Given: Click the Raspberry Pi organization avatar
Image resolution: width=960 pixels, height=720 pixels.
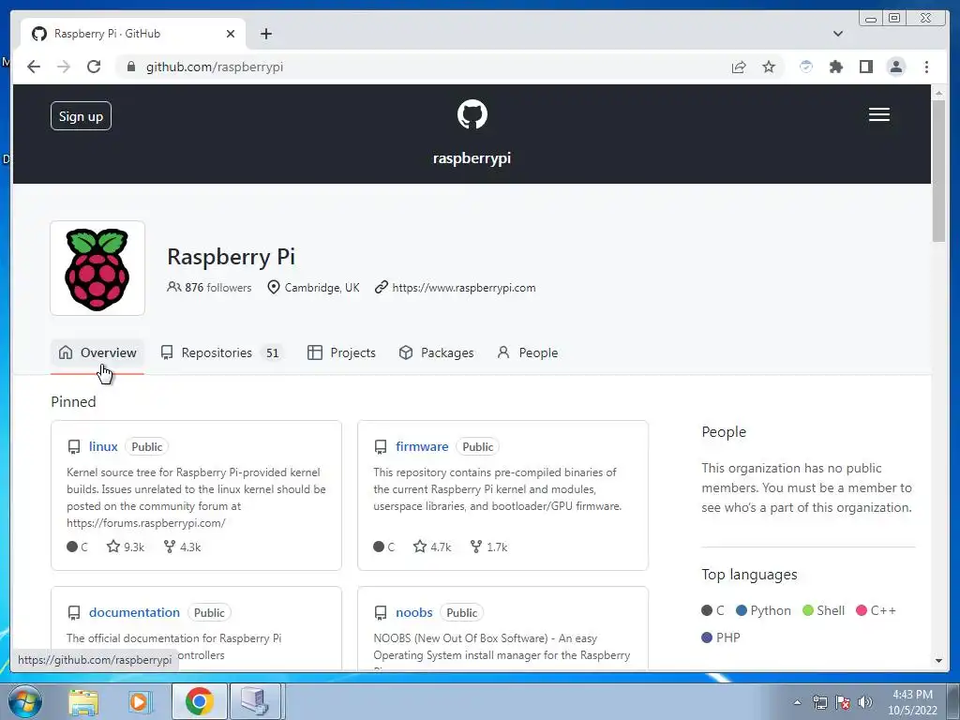Looking at the screenshot, I should click(97, 268).
